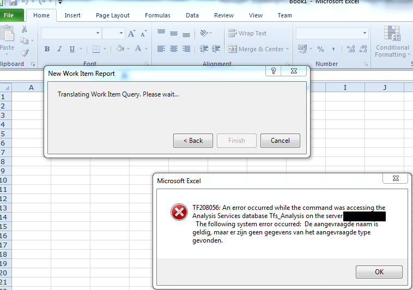Click Cancel in New Work Item Report
The image size is (413, 290).
(x=280, y=141)
